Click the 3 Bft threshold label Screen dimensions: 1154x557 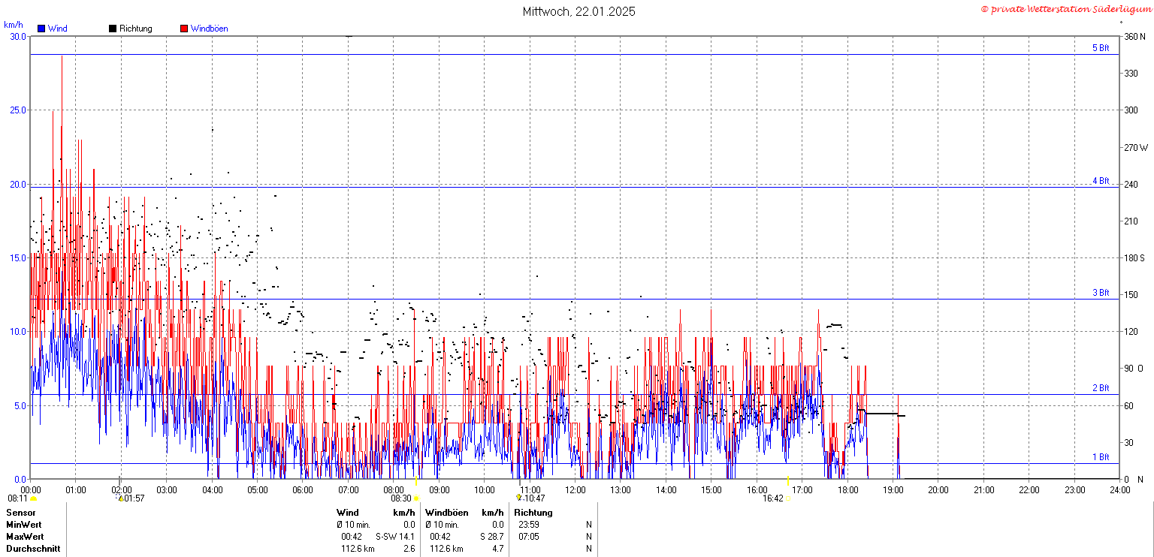(x=1101, y=293)
